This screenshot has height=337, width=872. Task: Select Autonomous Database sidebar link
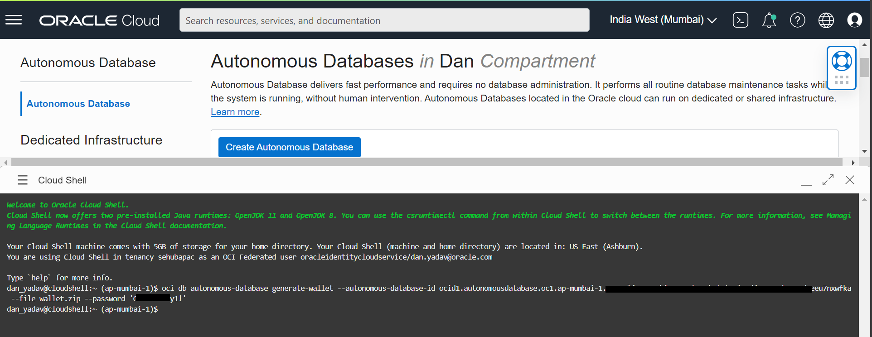coord(78,104)
